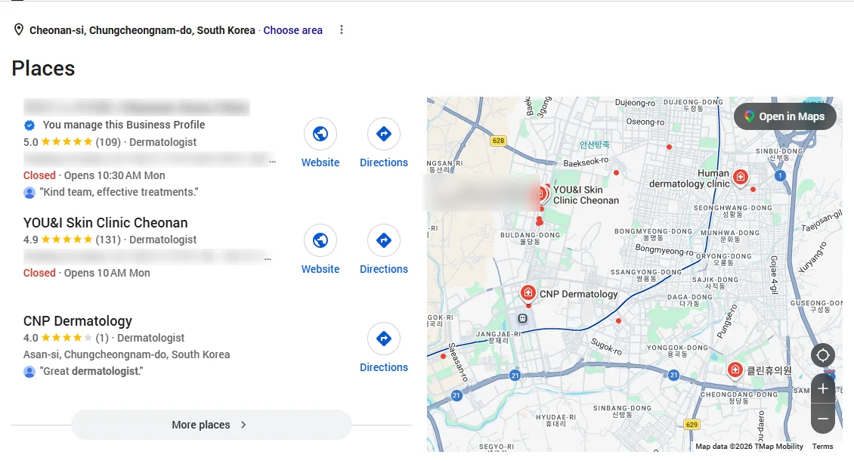Open the map in Maps
Viewport: 854px width, 461px height.
click(x=784, y=116)
